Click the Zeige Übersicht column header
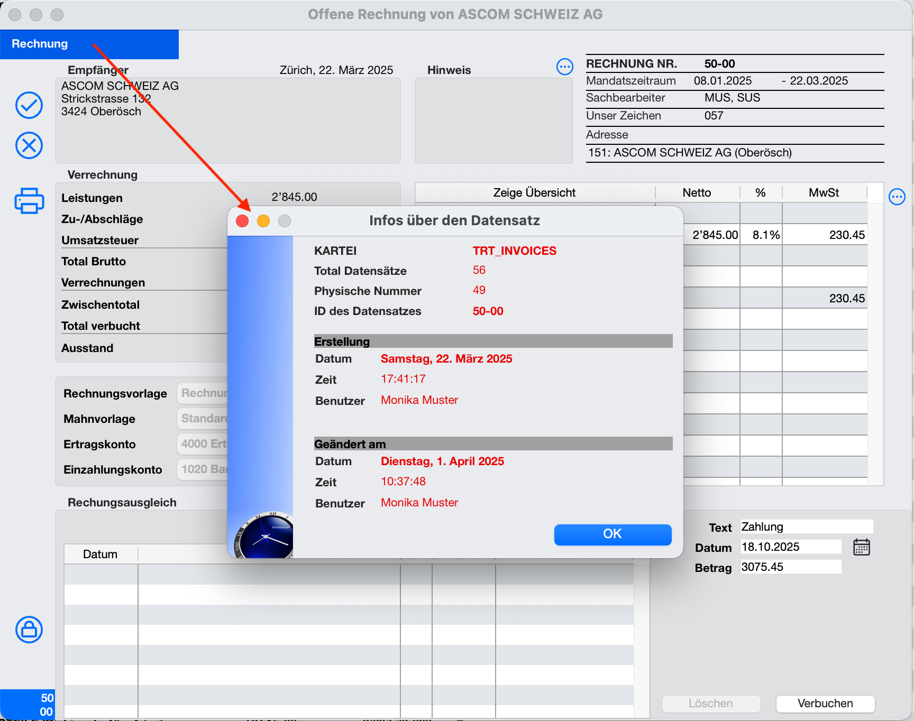 click(534, 193)
